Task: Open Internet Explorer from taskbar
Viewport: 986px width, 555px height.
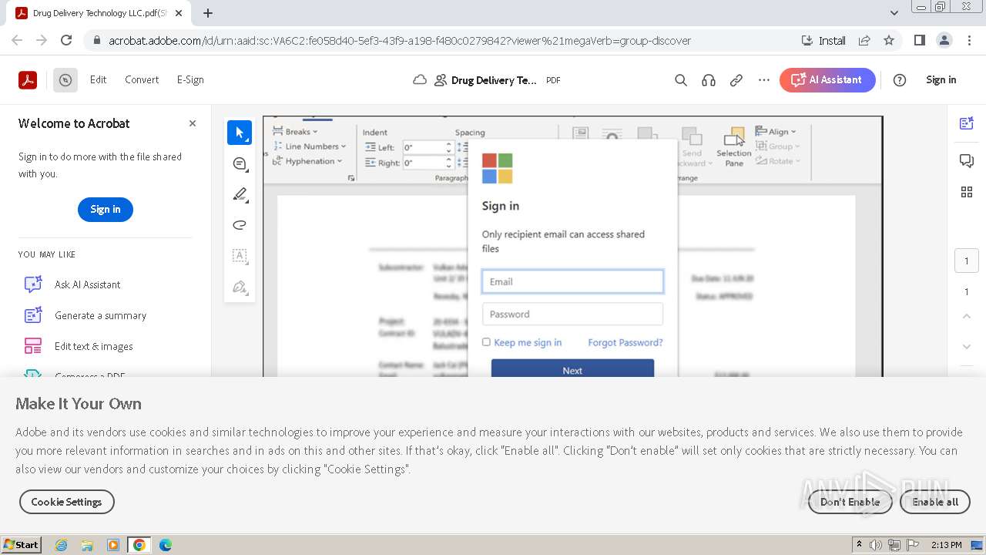Action: (x=61, y=545)
